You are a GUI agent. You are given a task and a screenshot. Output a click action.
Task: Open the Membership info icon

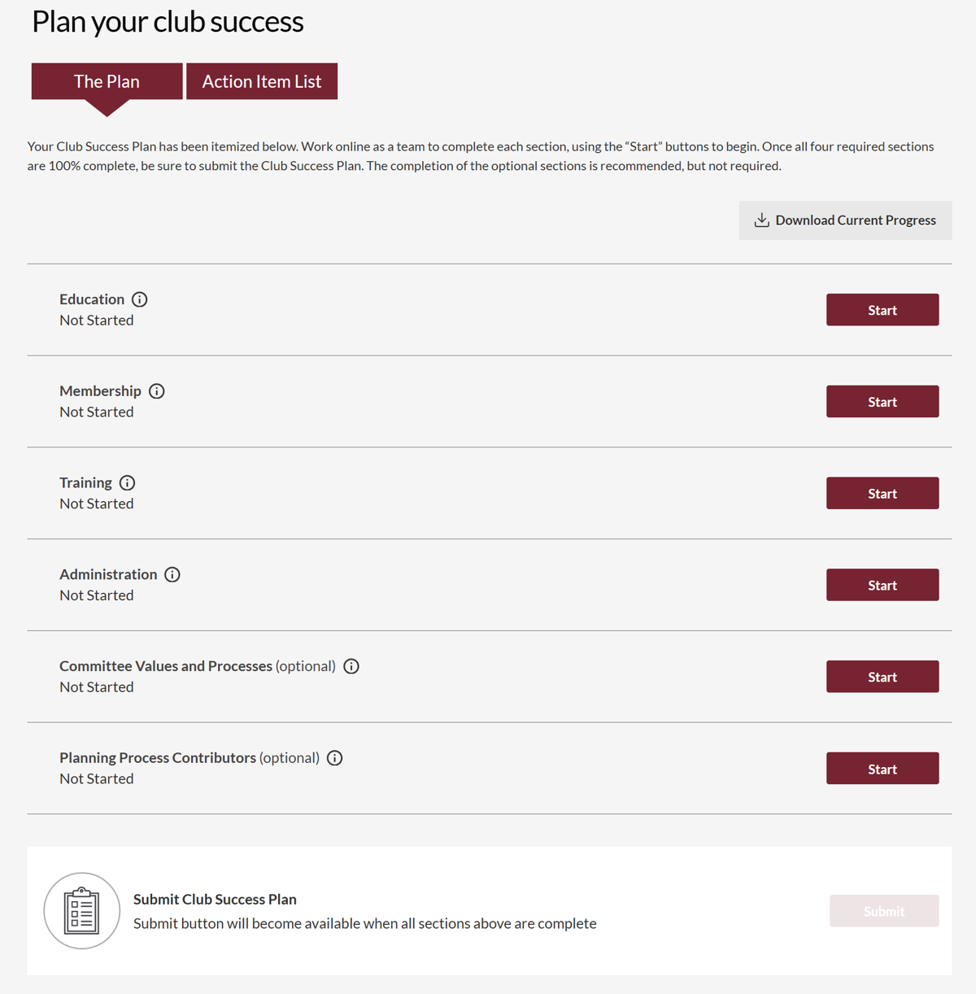(157, 391)
